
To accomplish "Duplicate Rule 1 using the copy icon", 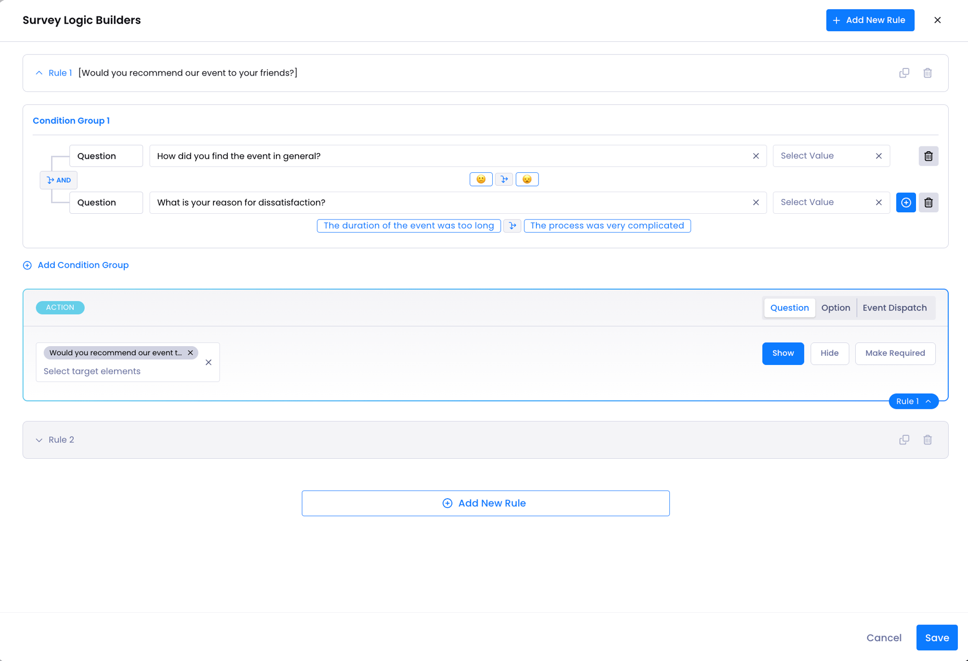I will click(x=904, y=73).
